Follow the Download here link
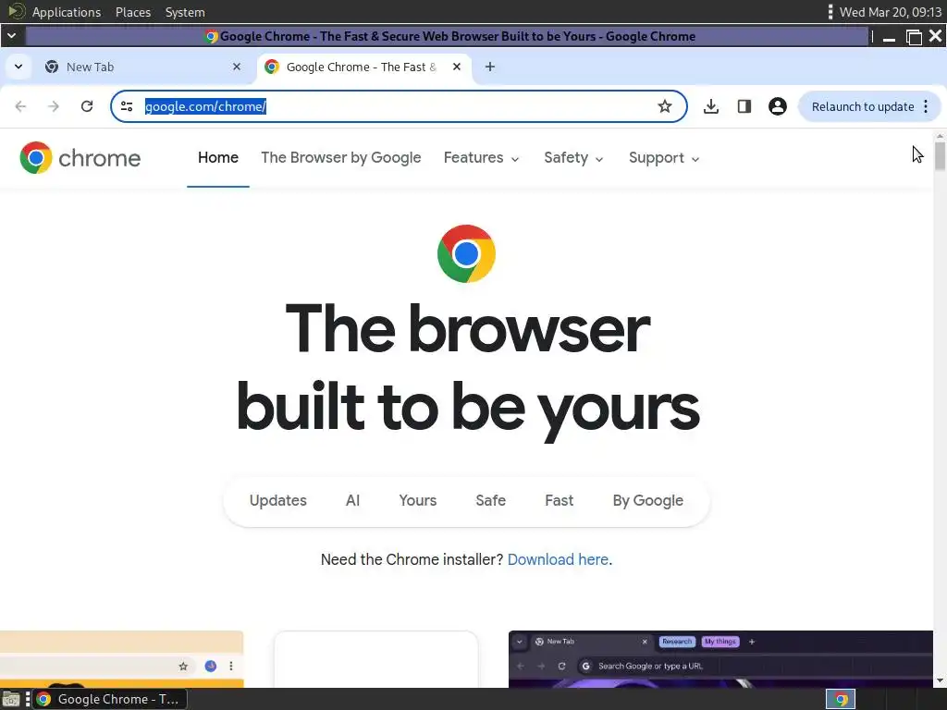The image size is (947, 710). coord(558,559)
